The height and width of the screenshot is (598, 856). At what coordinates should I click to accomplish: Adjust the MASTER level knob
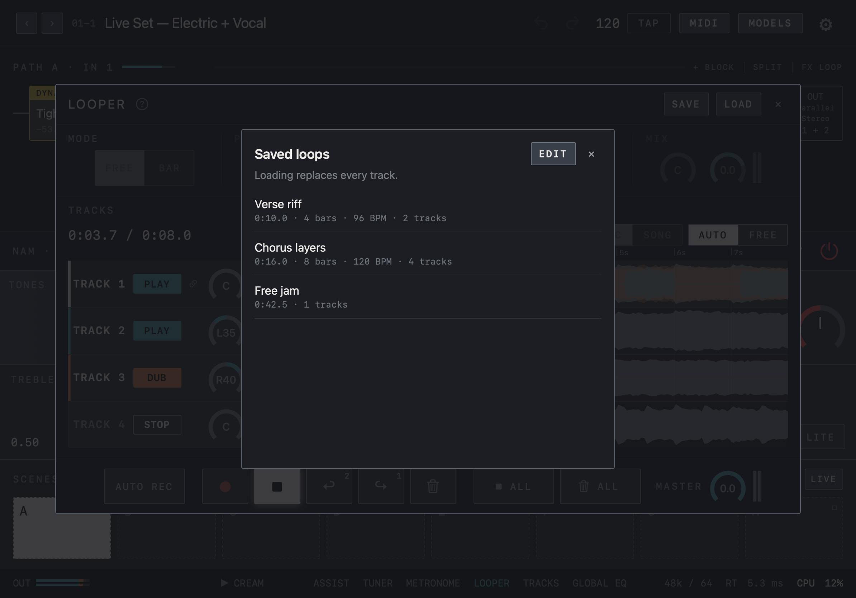click(x=727, y=488)
